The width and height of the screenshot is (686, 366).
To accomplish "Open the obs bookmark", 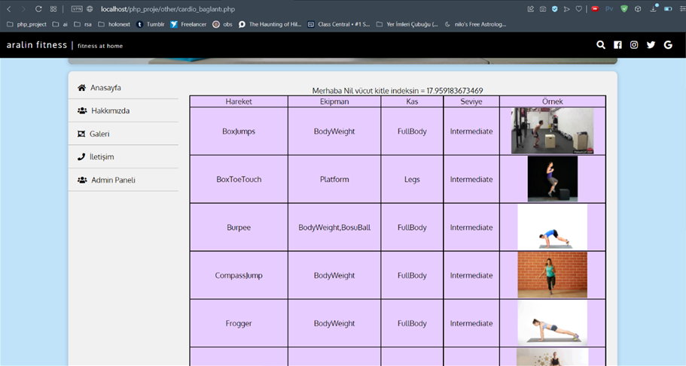I will [x=223, y=25].
